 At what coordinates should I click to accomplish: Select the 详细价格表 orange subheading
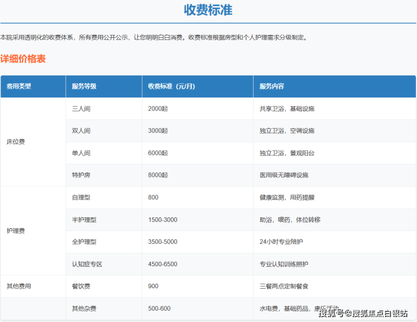23,59
